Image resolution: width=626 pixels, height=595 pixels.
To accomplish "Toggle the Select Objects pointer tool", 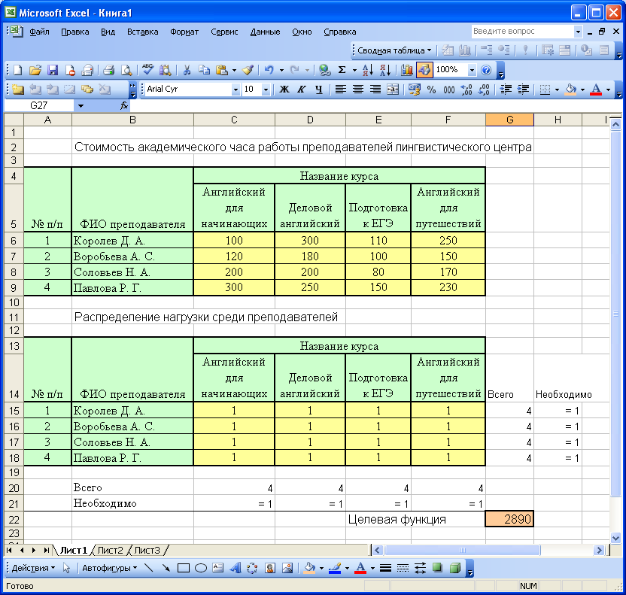I will pos(67,568).
